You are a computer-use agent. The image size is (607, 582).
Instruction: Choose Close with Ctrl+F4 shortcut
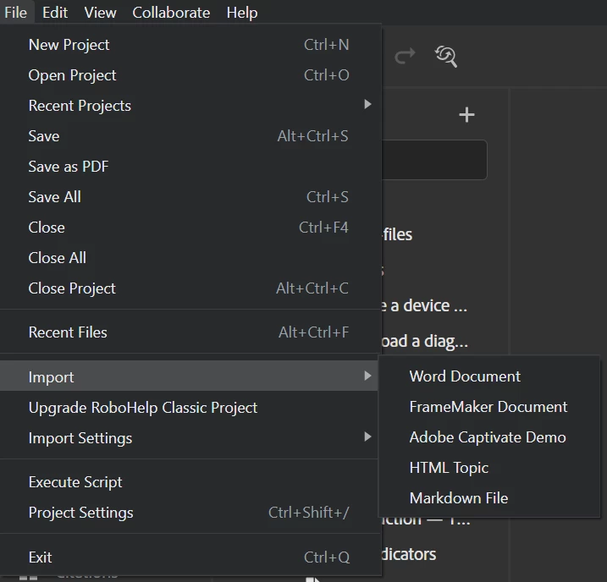[189, 228]
